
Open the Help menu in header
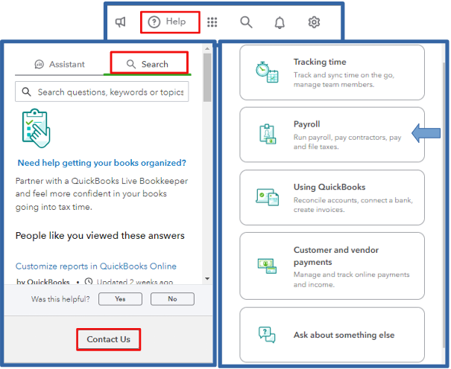tap(167, 22)
